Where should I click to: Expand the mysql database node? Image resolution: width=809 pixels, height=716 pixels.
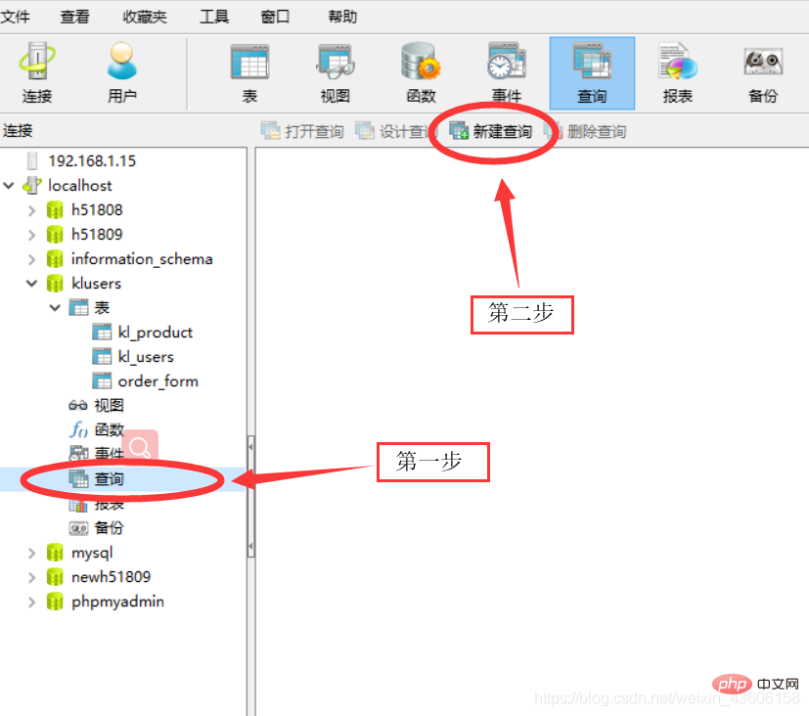31,553
